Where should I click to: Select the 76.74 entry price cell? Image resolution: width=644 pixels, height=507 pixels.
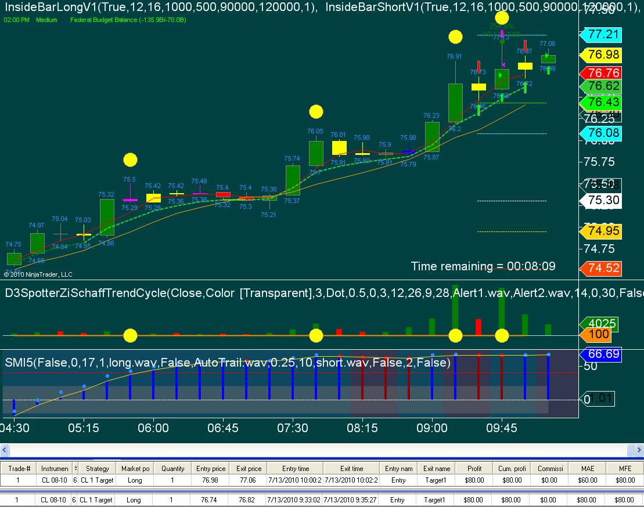209,499
